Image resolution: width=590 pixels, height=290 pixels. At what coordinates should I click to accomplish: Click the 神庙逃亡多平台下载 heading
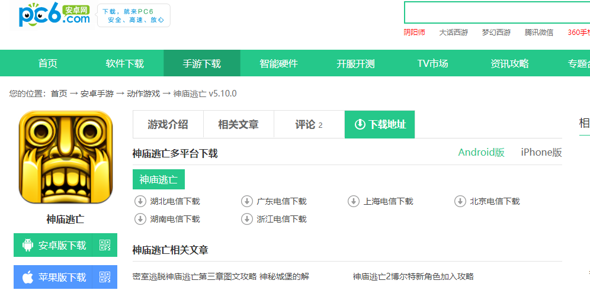tap(175, 153)
